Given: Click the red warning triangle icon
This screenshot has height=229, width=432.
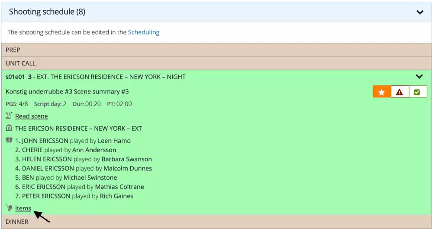Looking at the screenshot, I should click(x=400, y=92).
